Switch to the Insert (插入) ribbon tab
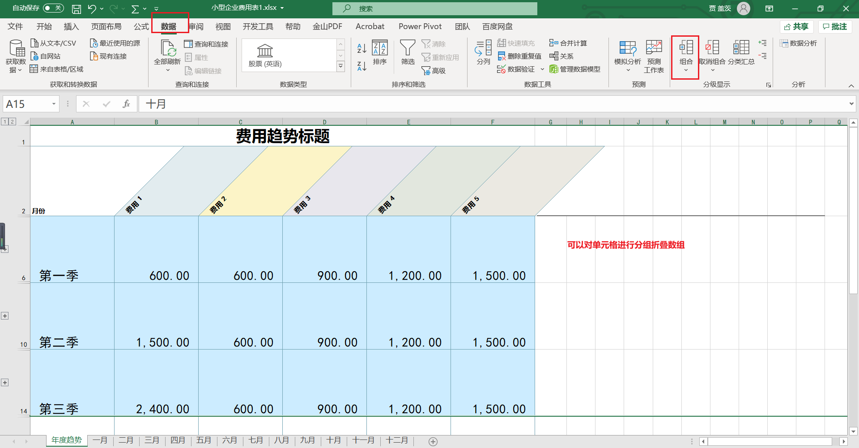859x448 pixels. click(x=71, y=26)
